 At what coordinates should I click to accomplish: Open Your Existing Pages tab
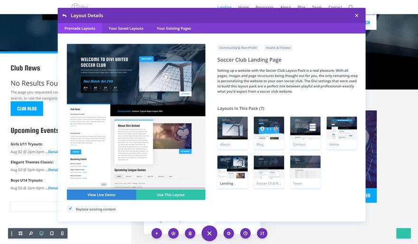coord(174,28)
